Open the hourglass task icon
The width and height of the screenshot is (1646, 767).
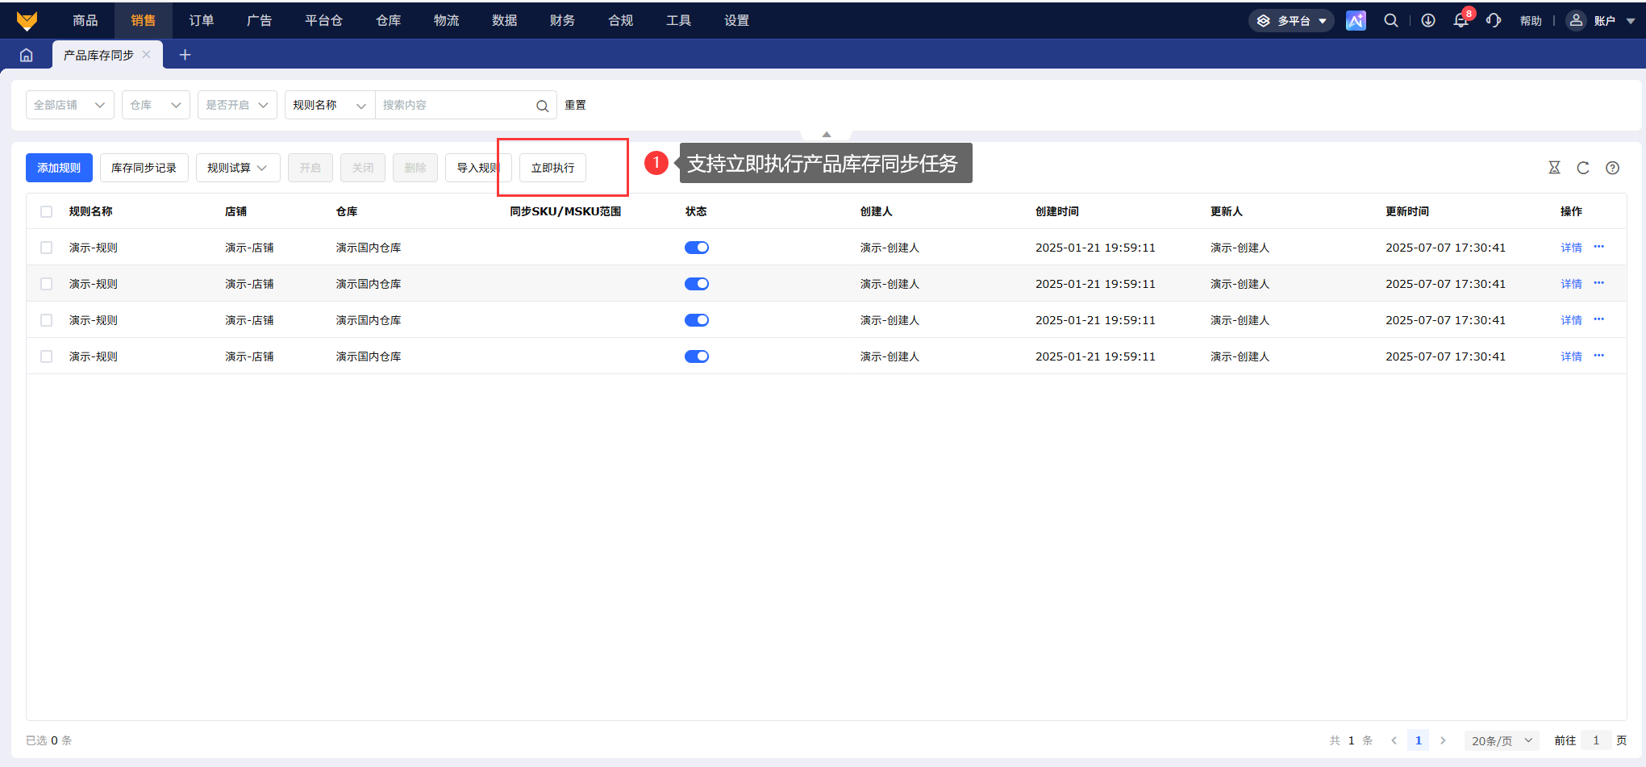1554,168
